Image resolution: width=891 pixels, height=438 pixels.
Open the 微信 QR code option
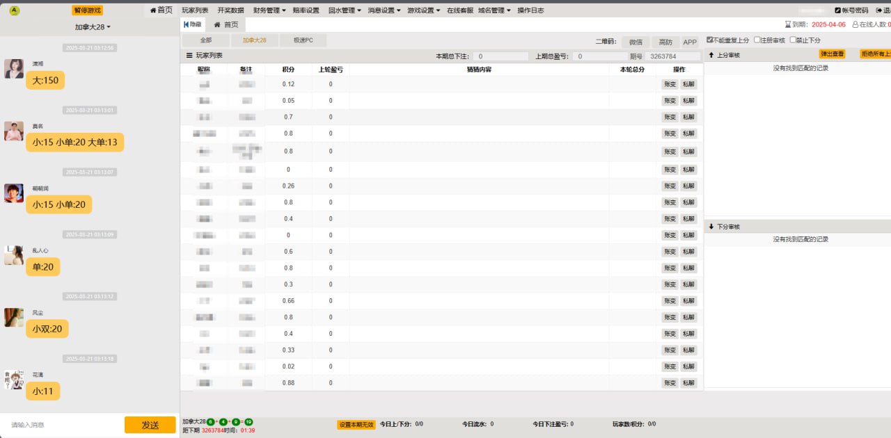[636, 42]
